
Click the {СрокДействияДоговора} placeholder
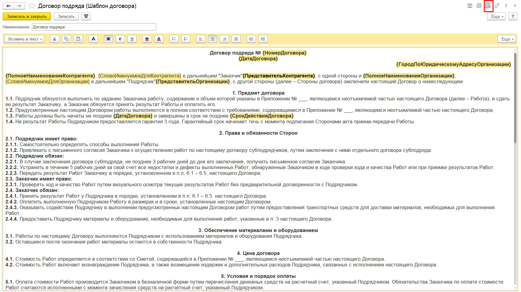[262, 116]
